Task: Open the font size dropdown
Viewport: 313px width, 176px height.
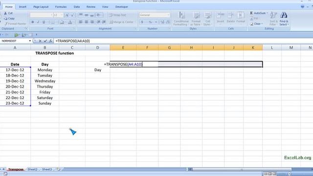Action: pyautogui.click(x=62, y=15)
